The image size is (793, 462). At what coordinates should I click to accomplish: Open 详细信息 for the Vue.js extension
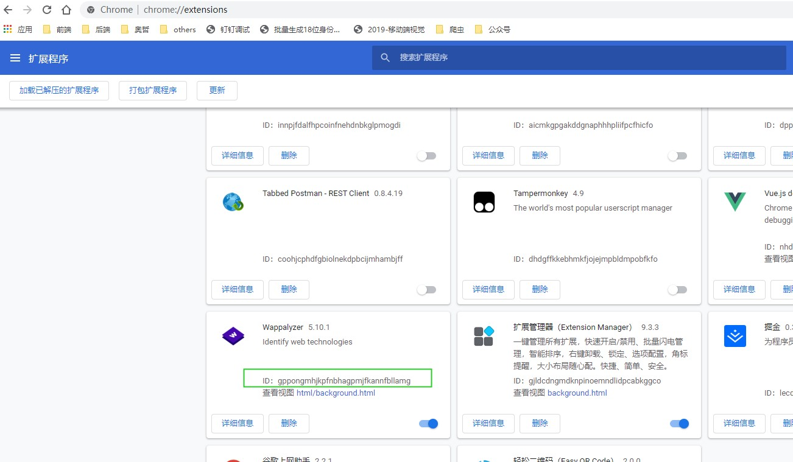point(739,289)
